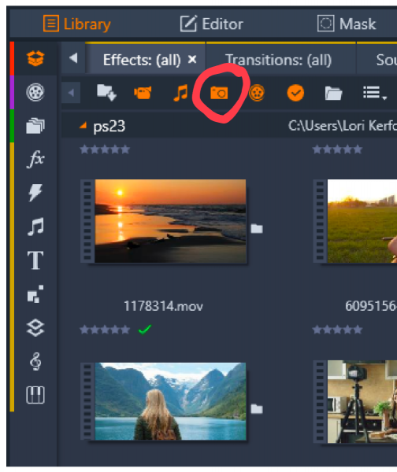Image resolution: width=397 pixels, height=472 pixels.
Task: Open the Mask tab
Action: (x=347, y=24)
